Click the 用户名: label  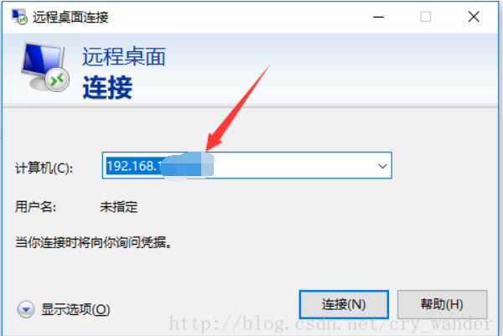[35, 207]
